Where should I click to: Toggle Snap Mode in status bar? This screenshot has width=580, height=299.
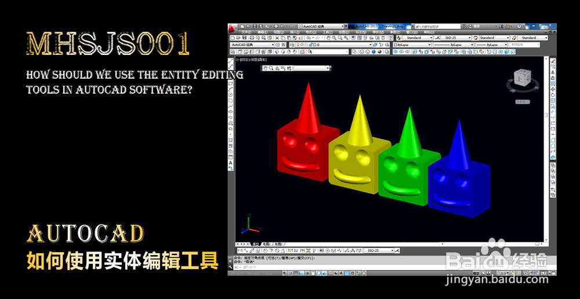[x=291, y=273]
